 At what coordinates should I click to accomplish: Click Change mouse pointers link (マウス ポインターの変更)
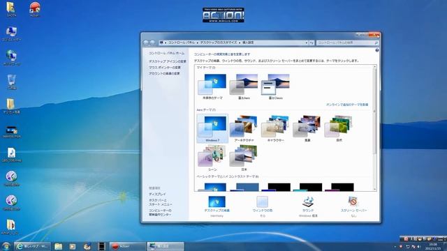pos(165,68)
